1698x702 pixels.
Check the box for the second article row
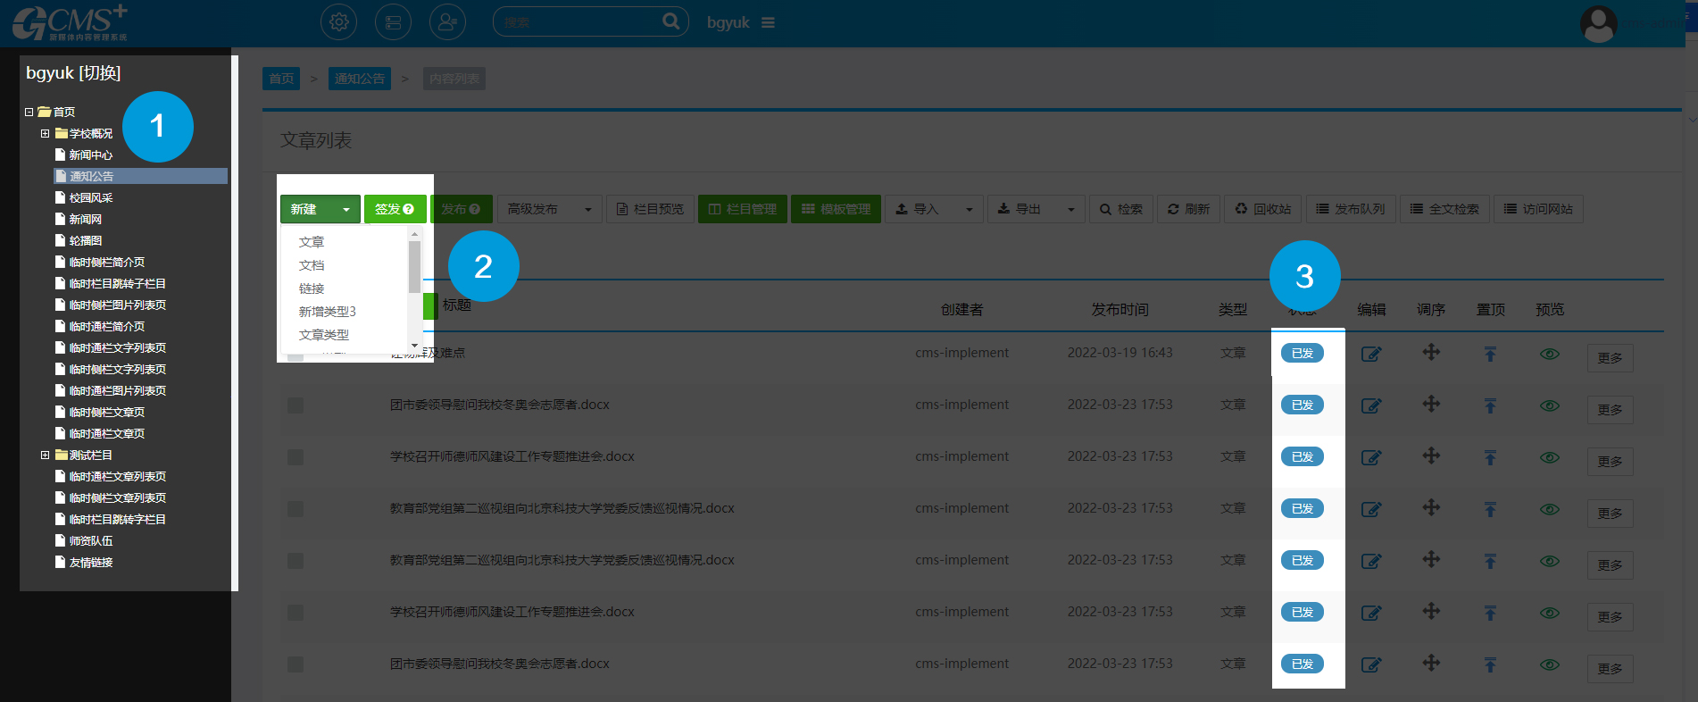pos(295,405)
